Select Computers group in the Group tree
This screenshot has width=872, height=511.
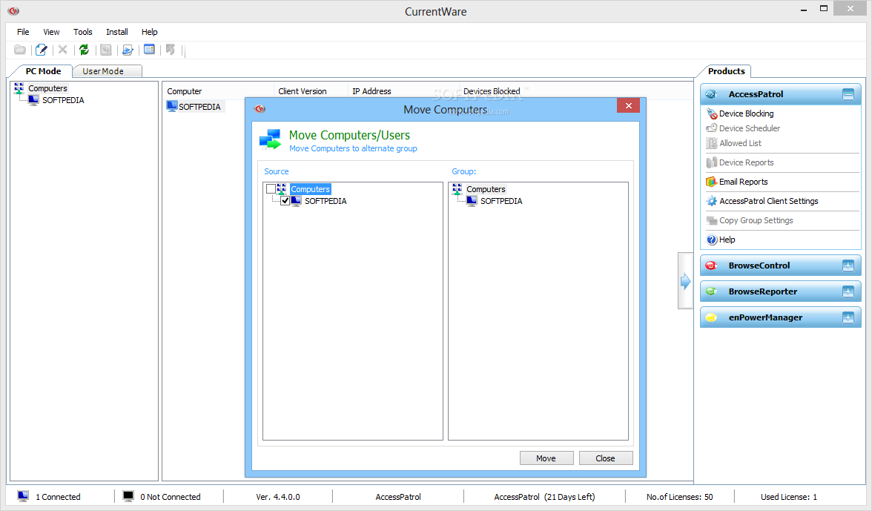coord(486,189)
